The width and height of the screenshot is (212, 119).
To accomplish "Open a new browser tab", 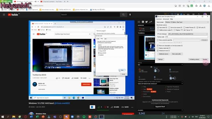I will pos(68,2).
